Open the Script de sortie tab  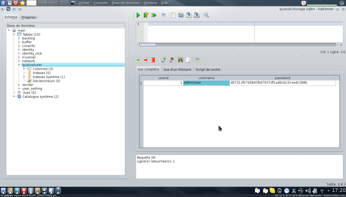(208, 69)
